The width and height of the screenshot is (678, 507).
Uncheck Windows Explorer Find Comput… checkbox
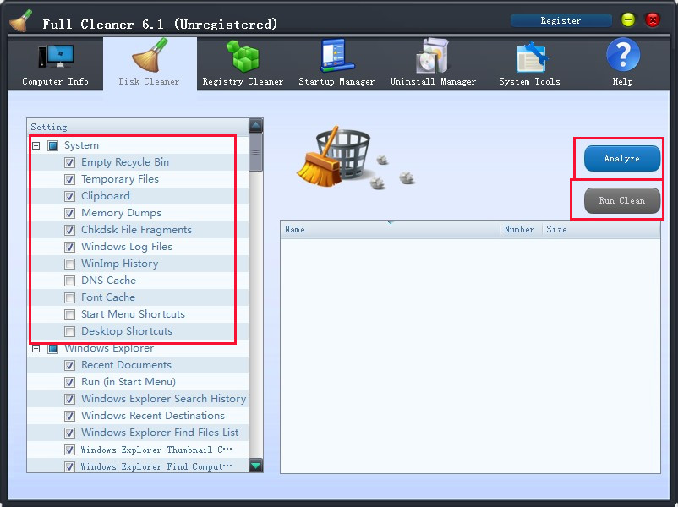coord(69,466)
